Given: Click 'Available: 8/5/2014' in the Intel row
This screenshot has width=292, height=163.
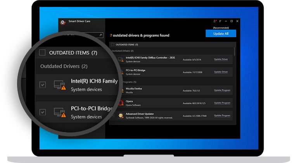Looking at the screenshot, I should pos(192,60).
